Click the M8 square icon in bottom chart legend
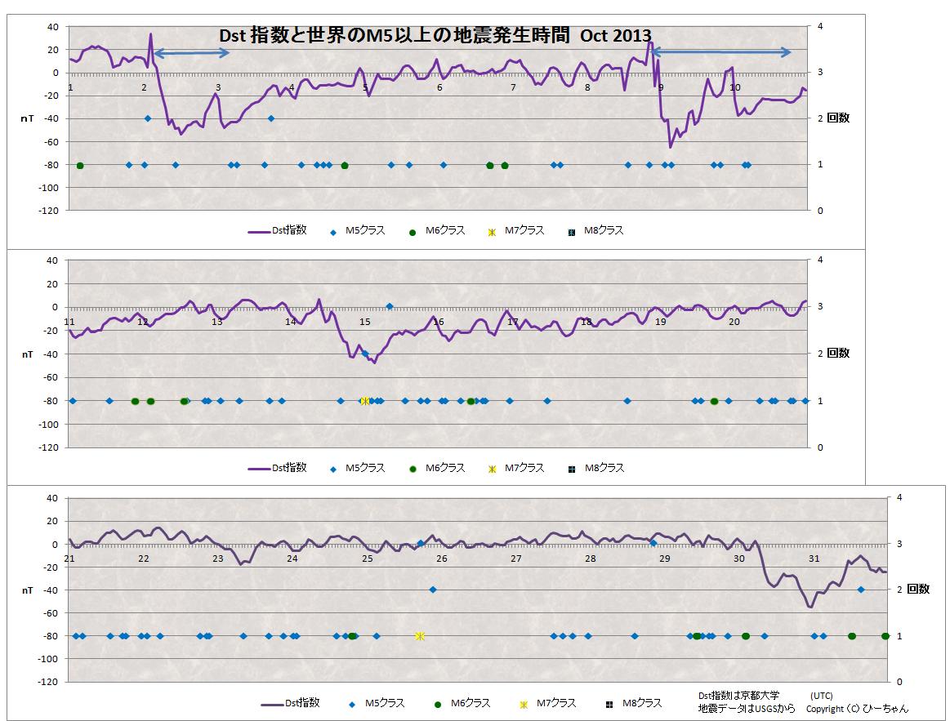 [x=609, y=704]
